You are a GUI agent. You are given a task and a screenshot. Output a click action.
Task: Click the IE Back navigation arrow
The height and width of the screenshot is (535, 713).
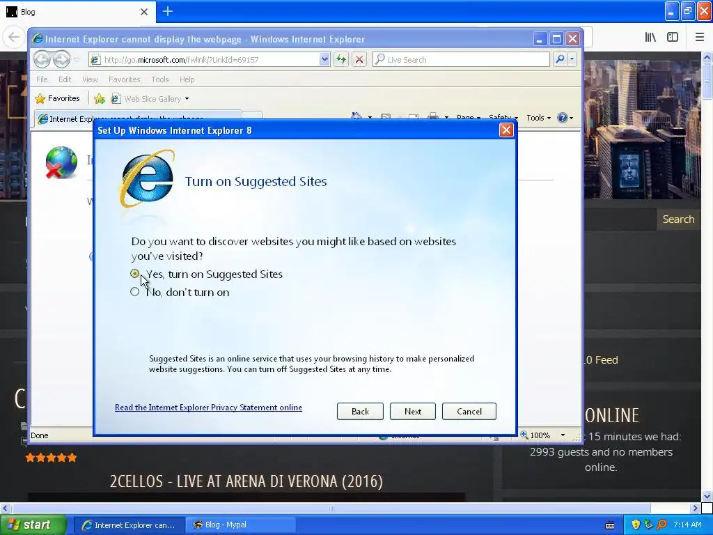(42, 59)
